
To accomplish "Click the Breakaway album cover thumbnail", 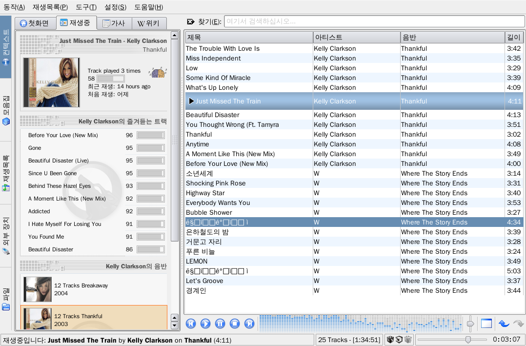I will click(x=38, y=289).
